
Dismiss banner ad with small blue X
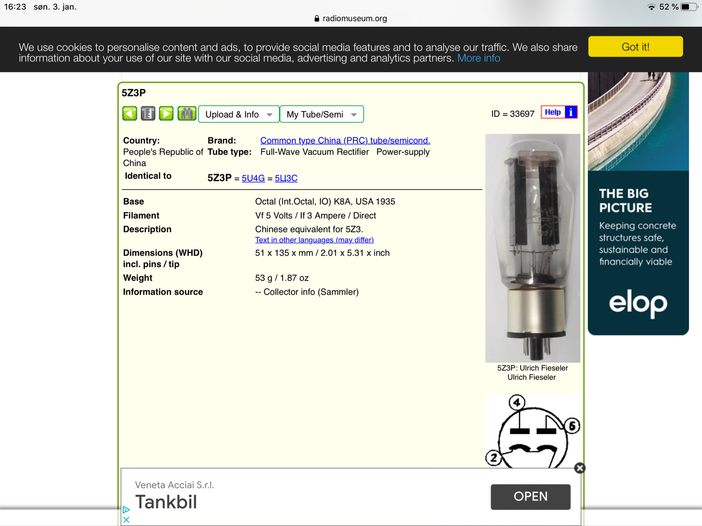[126, 520]
